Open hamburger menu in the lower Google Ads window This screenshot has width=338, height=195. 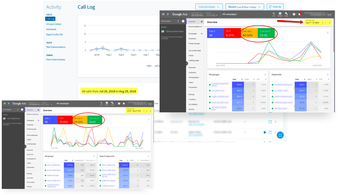pos(5,103)
